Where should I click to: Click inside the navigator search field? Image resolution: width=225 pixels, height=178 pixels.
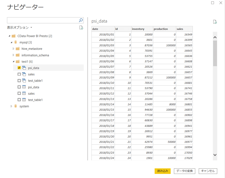[x=42, y=20]
